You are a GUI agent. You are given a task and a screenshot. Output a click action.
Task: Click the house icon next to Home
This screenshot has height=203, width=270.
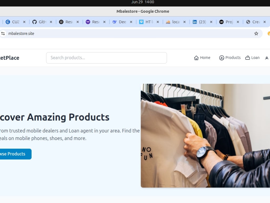pos(196,58)
